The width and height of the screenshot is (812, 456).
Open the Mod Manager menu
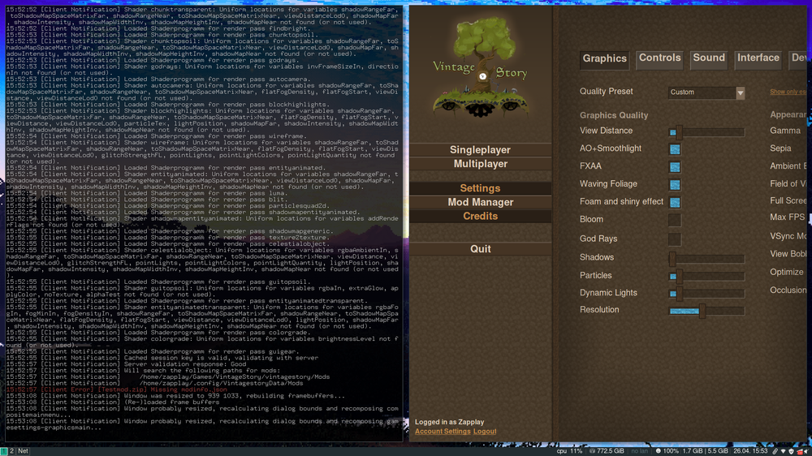click(480, 202)
